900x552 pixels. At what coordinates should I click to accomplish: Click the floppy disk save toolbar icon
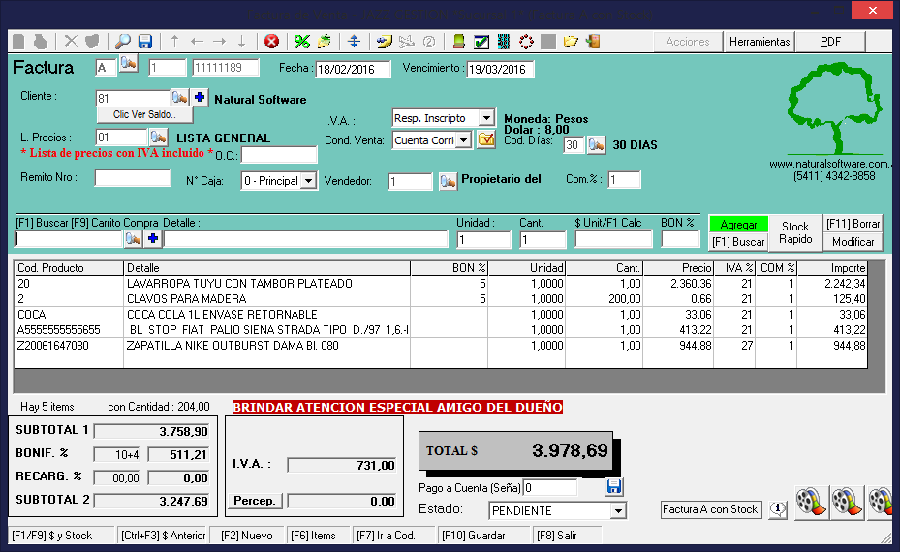pyautogui.click(x=145, y=42)
